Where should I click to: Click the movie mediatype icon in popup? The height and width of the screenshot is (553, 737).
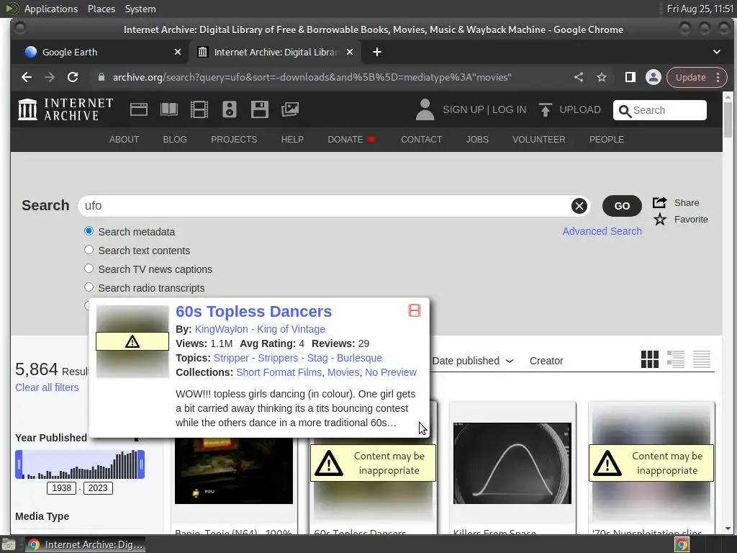point(414,310)
